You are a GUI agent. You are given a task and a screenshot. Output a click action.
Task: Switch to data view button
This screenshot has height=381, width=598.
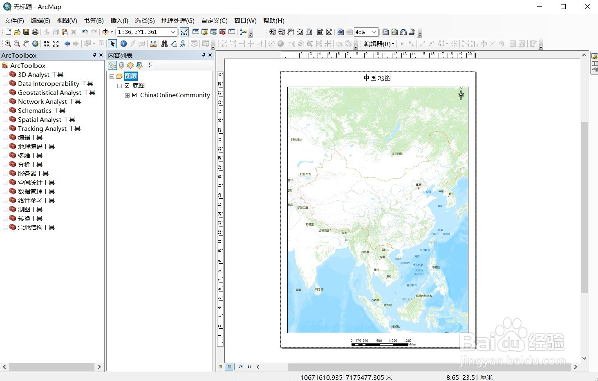pos(221,367)
